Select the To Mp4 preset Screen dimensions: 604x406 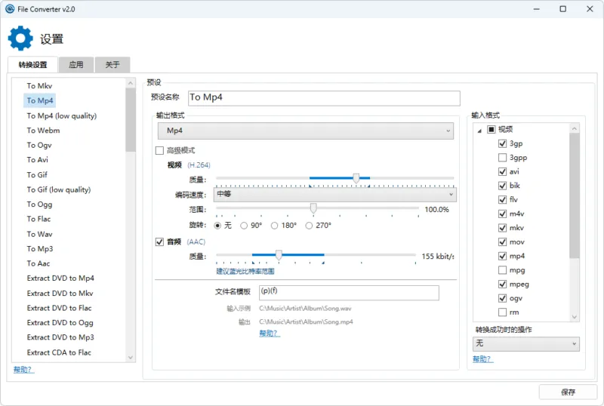(x=40, y=100)
